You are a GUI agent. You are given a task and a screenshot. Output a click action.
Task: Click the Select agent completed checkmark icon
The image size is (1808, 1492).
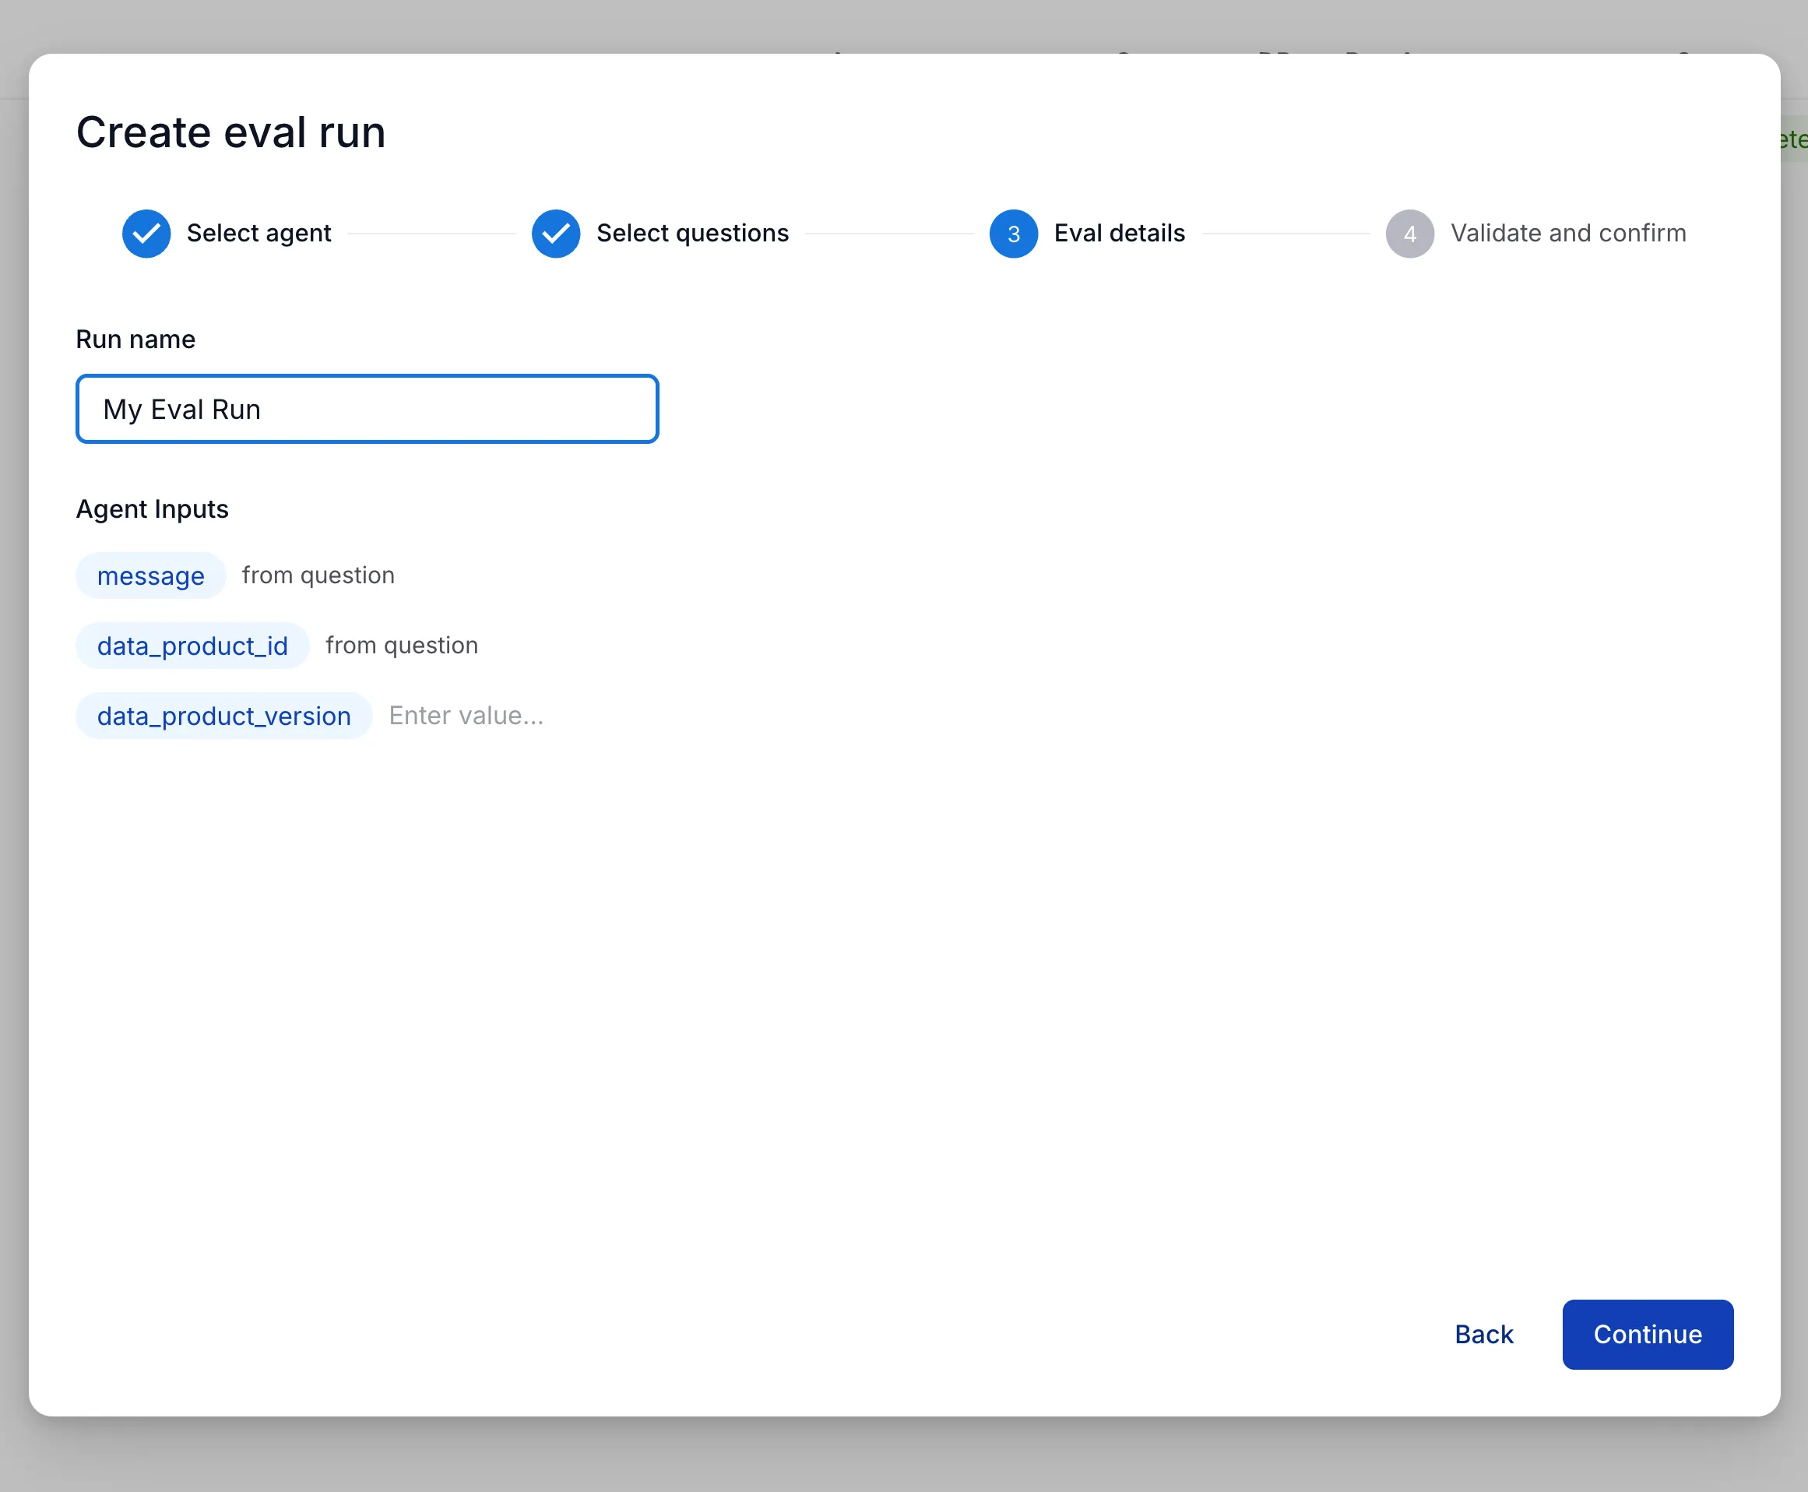click(146, 233)
